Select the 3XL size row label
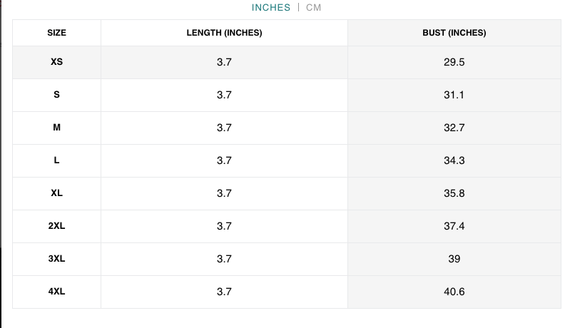 tap(57, 259)
